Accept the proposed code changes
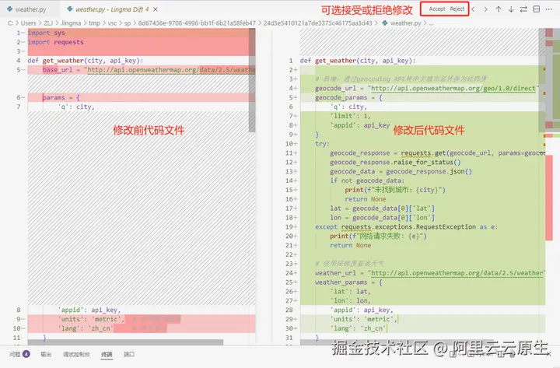This screenshot has height=368, width=560. [437, 9]
